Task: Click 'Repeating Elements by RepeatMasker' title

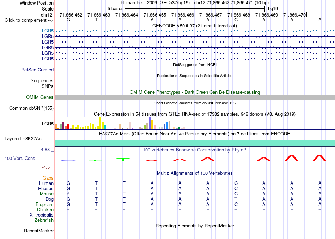Action: (x=195, y=226)
